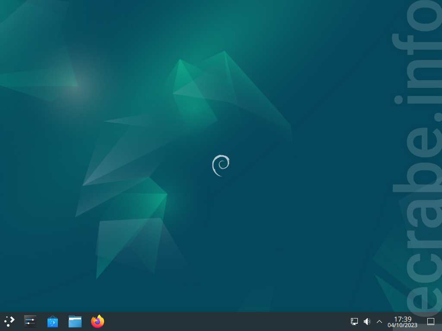Open the KDE application launcher
This screenshot has height=331, width=442.
(x=9, y=321)
